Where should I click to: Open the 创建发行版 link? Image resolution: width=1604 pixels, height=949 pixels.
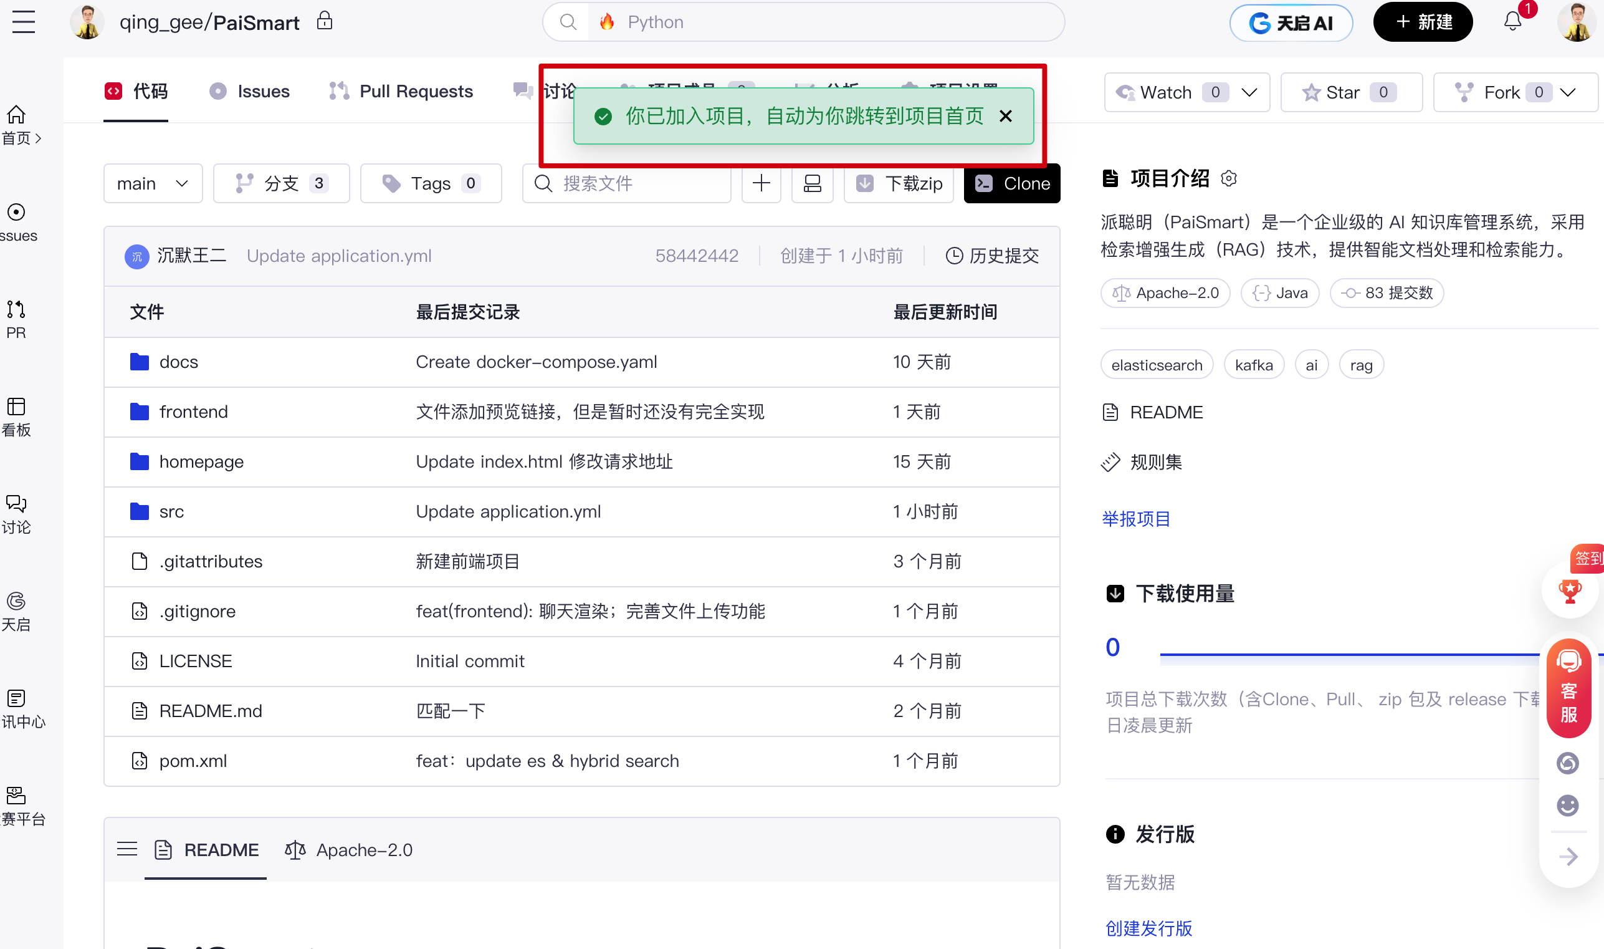click(1148, 927)
